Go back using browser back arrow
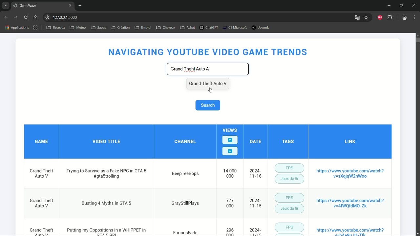Screen dimensions: 420x236 [6, 17]
